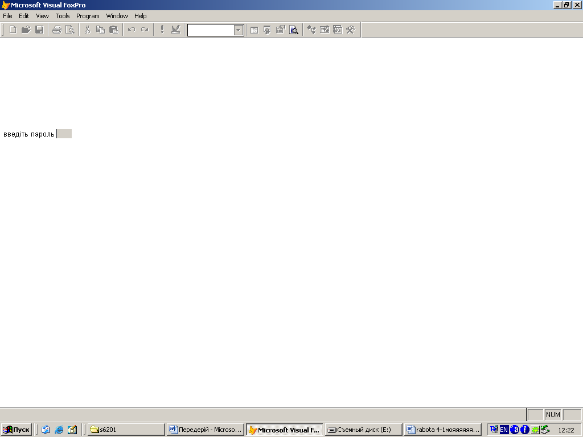Switch to Съемный диск (E:) taskbar button
The height and width of the screenshot is (437, 583).
point(364,430)
